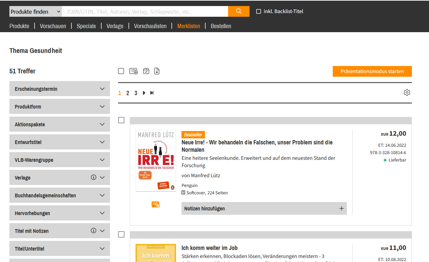Click ET: 14.06.2022 date
The width and height of the screenshot is (429, 262).
[392, 145]
